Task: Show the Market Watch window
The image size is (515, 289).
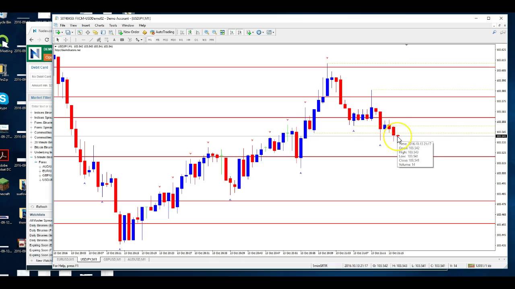Action: [x=80, y=32]
